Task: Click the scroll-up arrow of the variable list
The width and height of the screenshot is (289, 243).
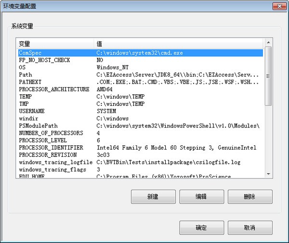Action: coord(268,42)
